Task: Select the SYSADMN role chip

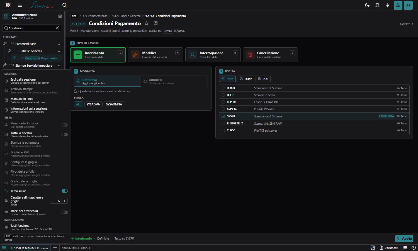Action: 93,104
